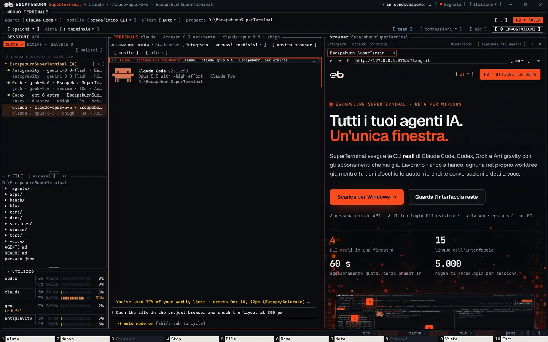The height and width of the screenshot is (342, 548).
Task: Click Guarda l'interfaccia reale button
Action: pos(446,197)
